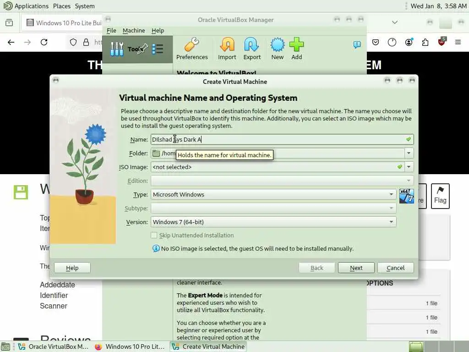Click the pin icon next to Tools
This screenshot has width=469, height=352.
pyautogui.click(x=142, y=49)
